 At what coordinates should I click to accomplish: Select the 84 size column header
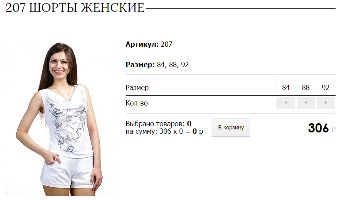286,87
